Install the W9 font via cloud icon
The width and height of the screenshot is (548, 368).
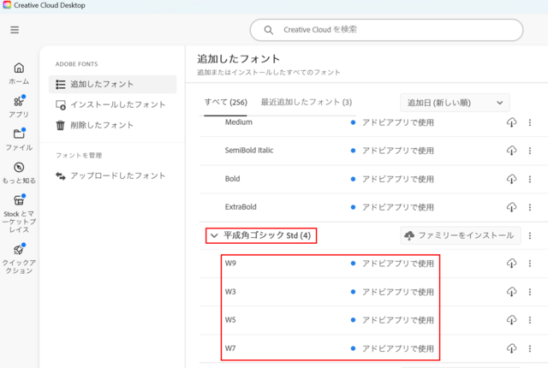(x=511, y=264)
